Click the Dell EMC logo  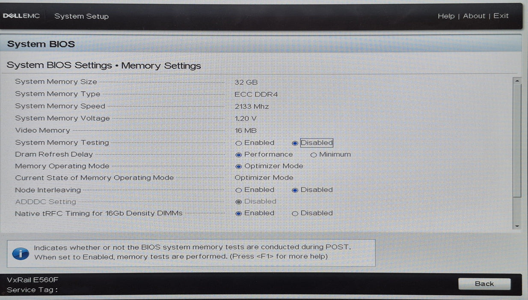21,16
